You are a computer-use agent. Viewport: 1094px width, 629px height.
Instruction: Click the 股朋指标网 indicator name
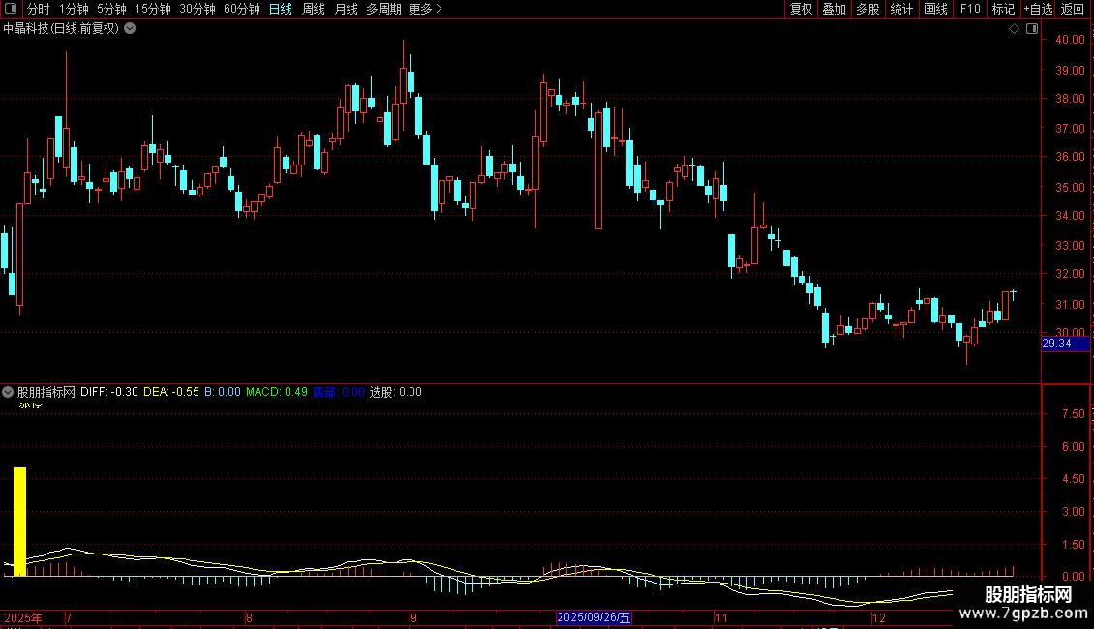[46, 392]
